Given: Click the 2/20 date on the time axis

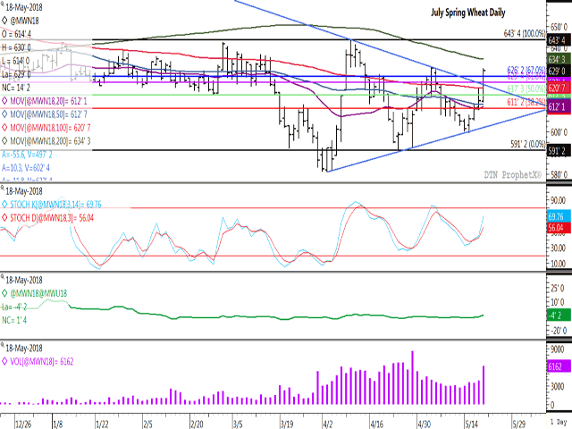Looking at the screenshot, I should 197,425.
